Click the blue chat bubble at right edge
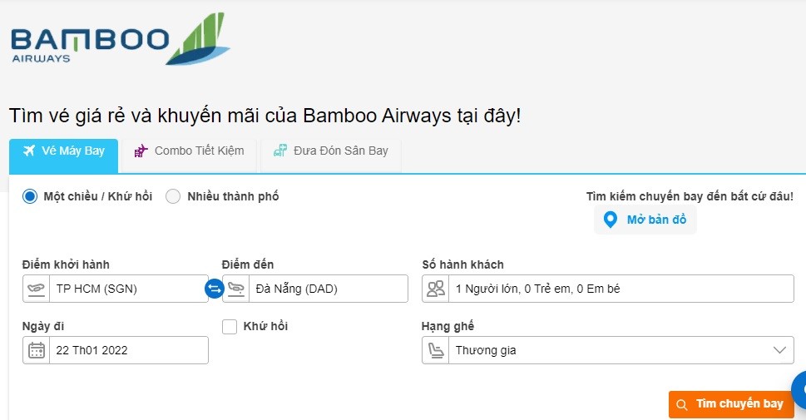806x420 pixels. [x=800, y=389]
